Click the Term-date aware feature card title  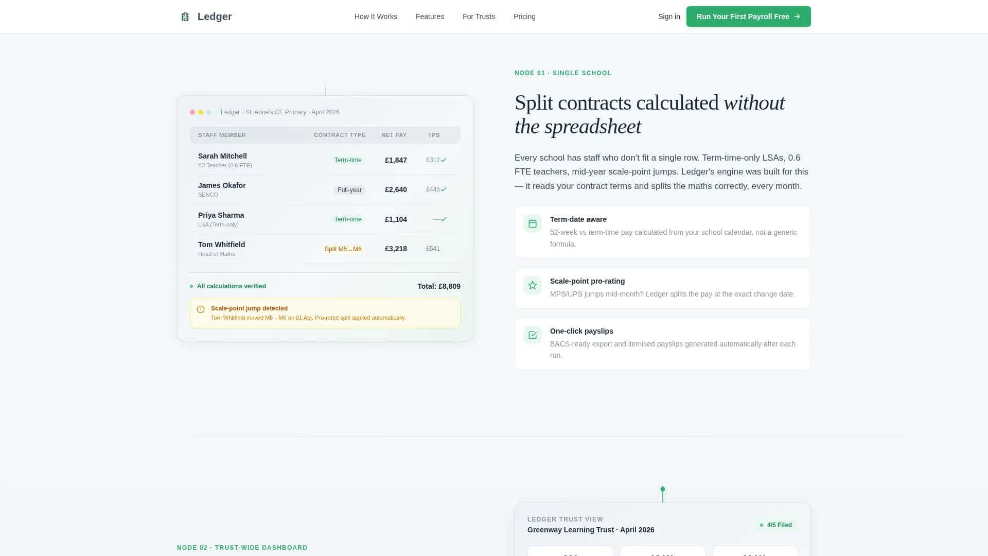tap(578, 219)
